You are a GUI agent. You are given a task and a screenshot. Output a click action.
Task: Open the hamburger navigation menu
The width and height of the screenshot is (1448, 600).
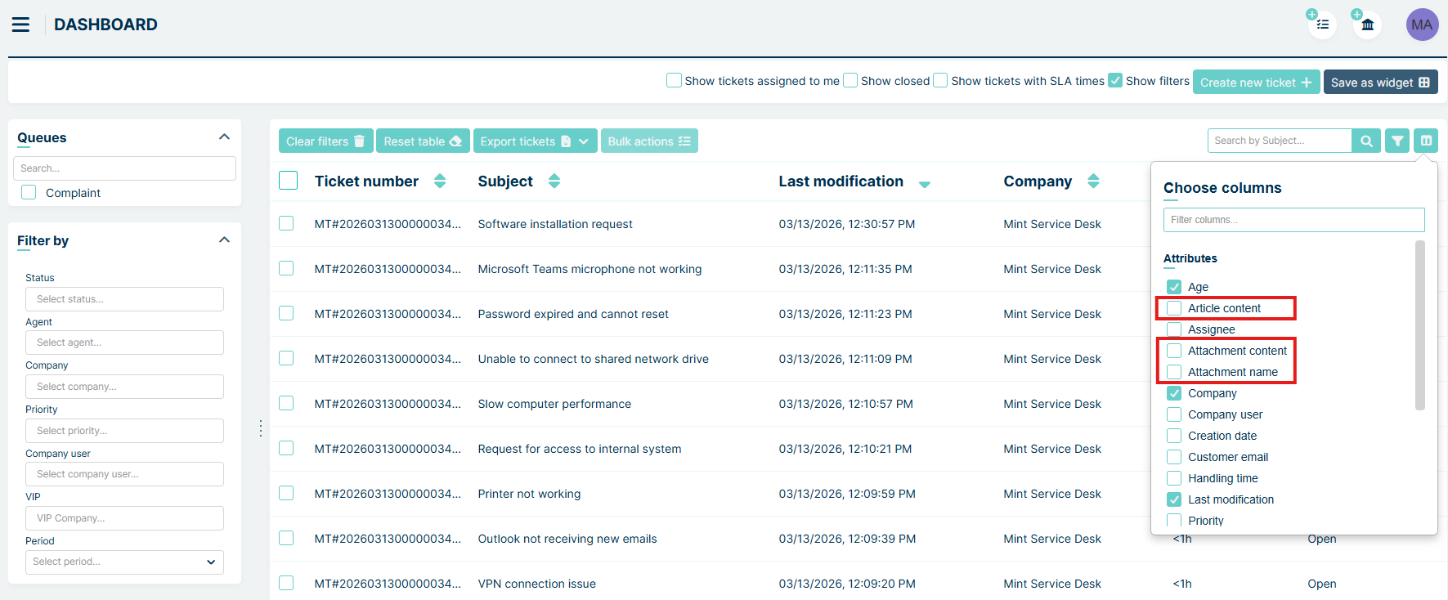(x=20, y=25)
